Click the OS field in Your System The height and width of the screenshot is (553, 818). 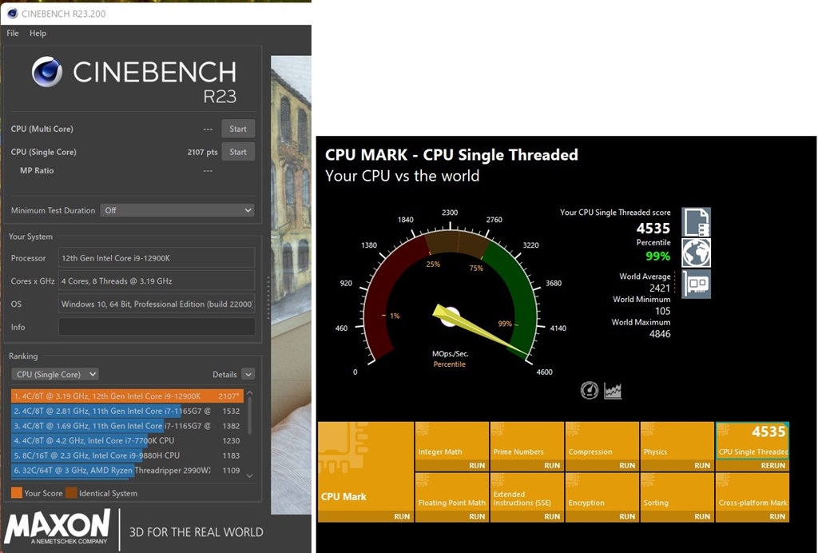click(157, 304)
